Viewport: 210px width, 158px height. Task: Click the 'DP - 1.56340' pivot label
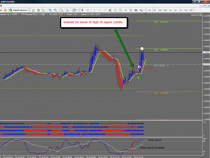(161, 93)
